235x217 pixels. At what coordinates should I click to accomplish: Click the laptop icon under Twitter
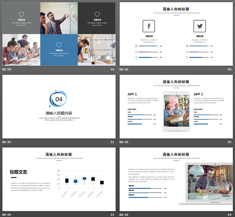pos(187,52)
